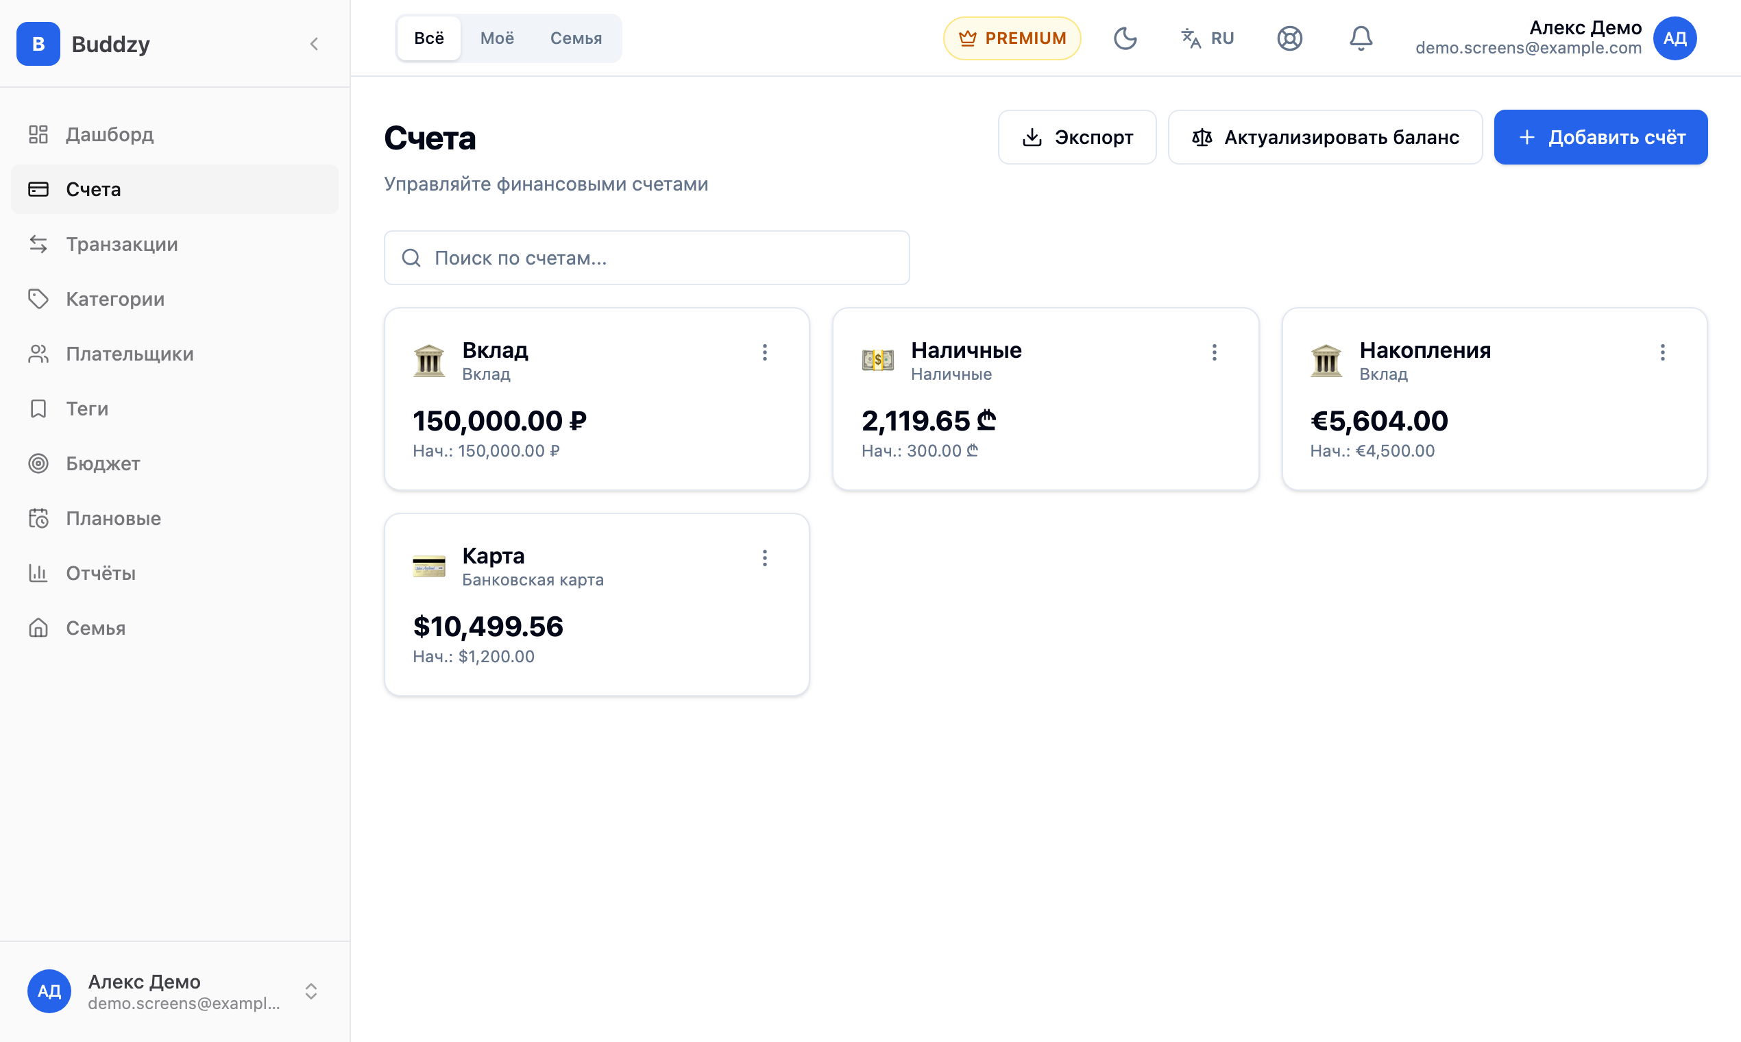Click the Бюджет target icon
Viewport: 1741px width, 1042px height.
pos(38,463)
